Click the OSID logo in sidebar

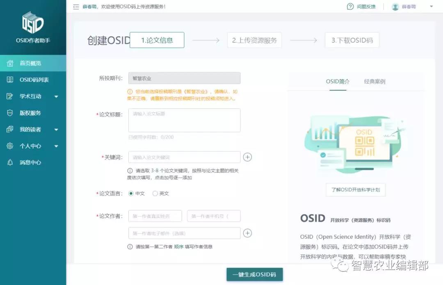[33, 23]
